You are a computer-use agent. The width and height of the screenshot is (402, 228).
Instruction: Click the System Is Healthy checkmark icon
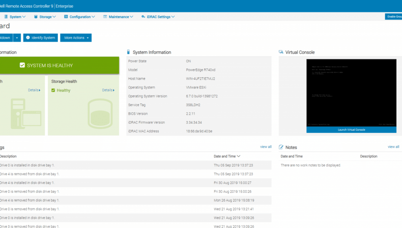tap(22, 65)
